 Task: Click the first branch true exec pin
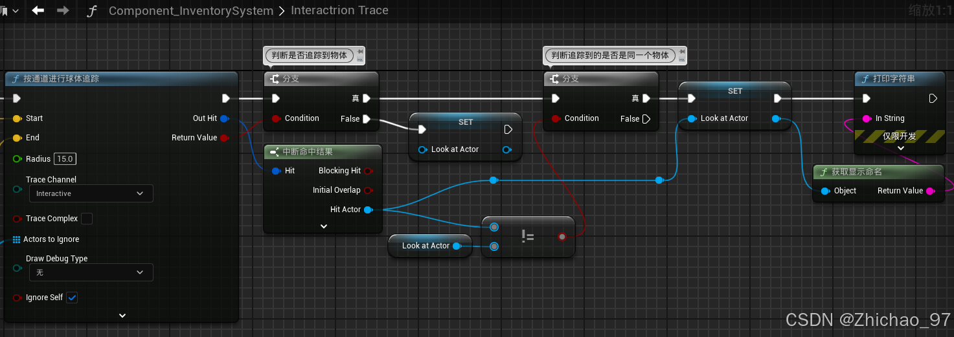tap(367, 98)
